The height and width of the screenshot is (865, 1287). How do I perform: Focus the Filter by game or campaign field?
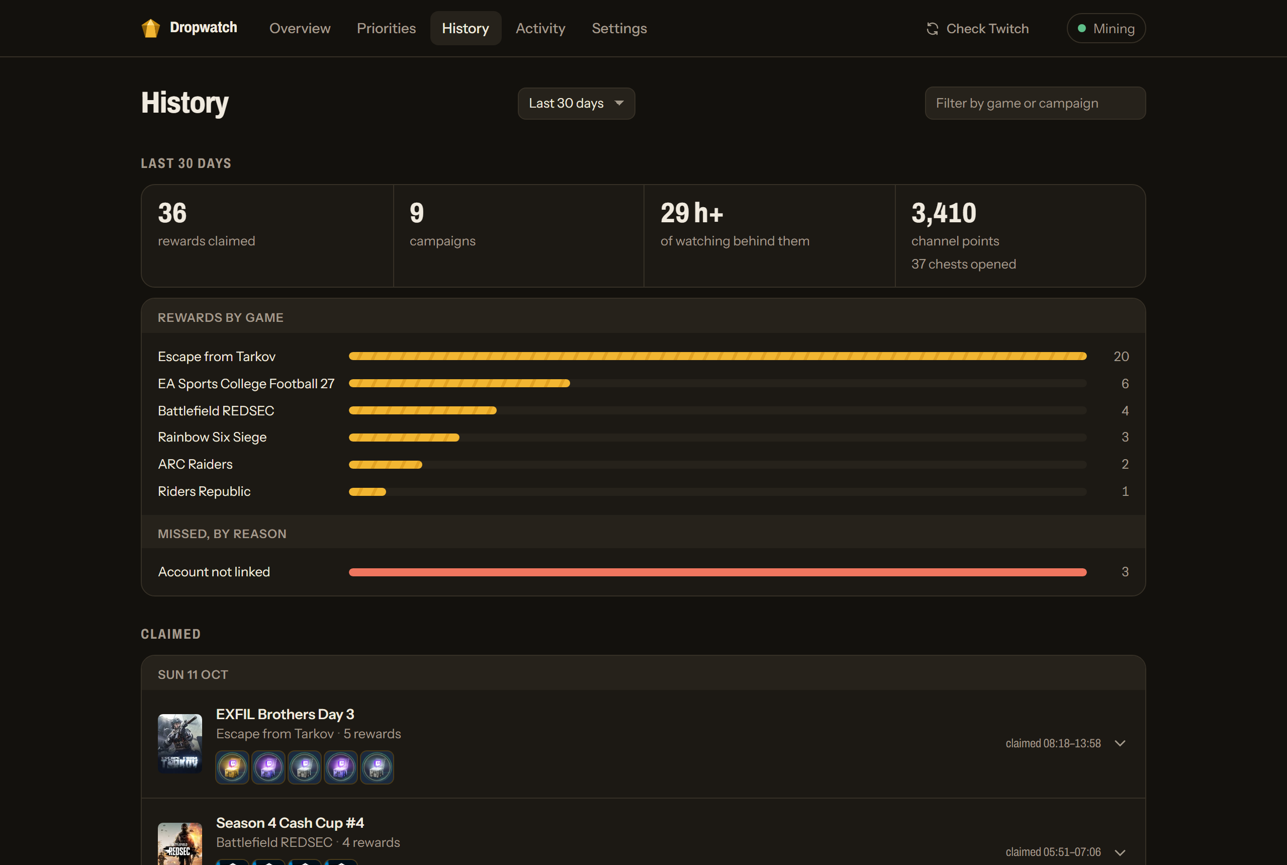tap(1035, 103)
